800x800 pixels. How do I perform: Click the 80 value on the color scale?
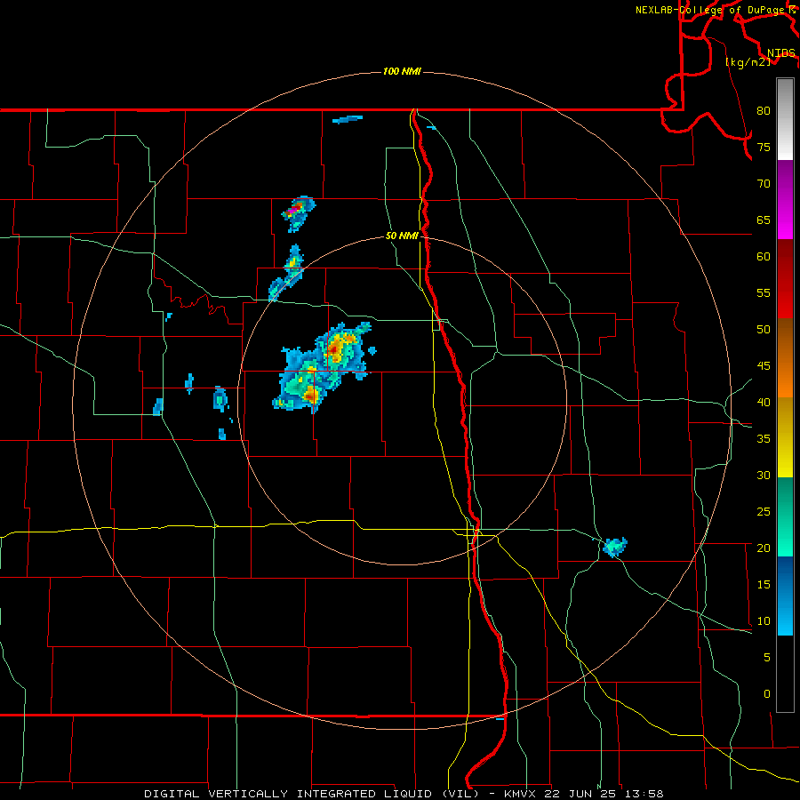[x=764, y=111]
